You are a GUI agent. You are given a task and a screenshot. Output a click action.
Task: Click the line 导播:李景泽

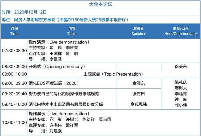(45, 59)
